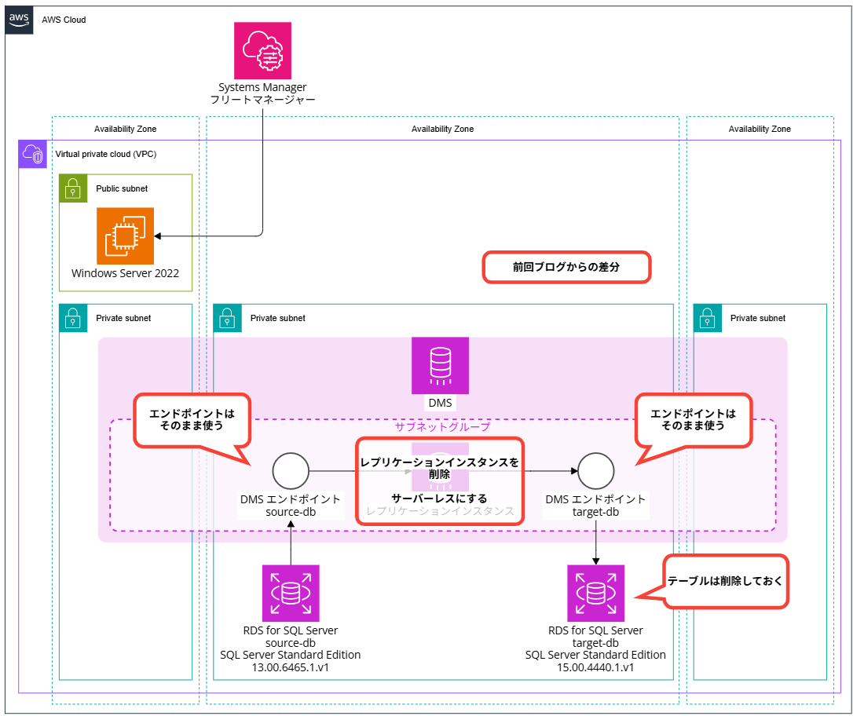Click the "テーブルは削除しておく" callout
Viewport: 853px width, 716px height.
(x=725, y=581)
